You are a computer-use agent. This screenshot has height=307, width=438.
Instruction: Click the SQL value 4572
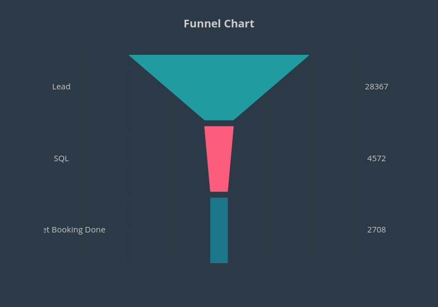377,158
